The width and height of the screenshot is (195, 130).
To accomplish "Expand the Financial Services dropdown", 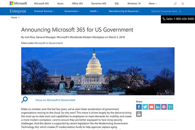I will (44, 11).
